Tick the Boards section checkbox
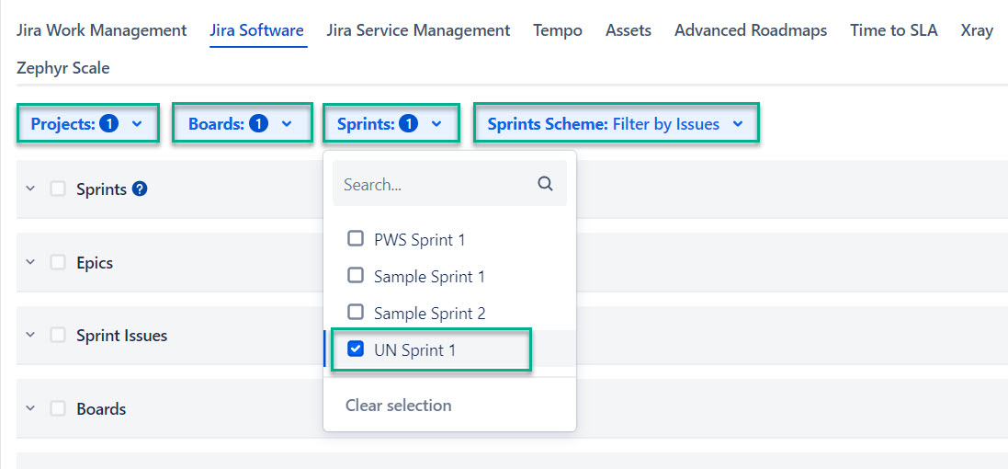 click(x=58, y=408)
